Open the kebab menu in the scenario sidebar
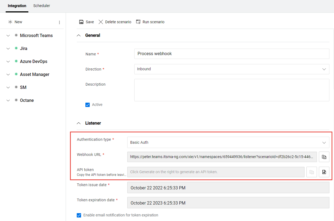The width and height of the screenshot is (334, 221). tap(59, 22)
